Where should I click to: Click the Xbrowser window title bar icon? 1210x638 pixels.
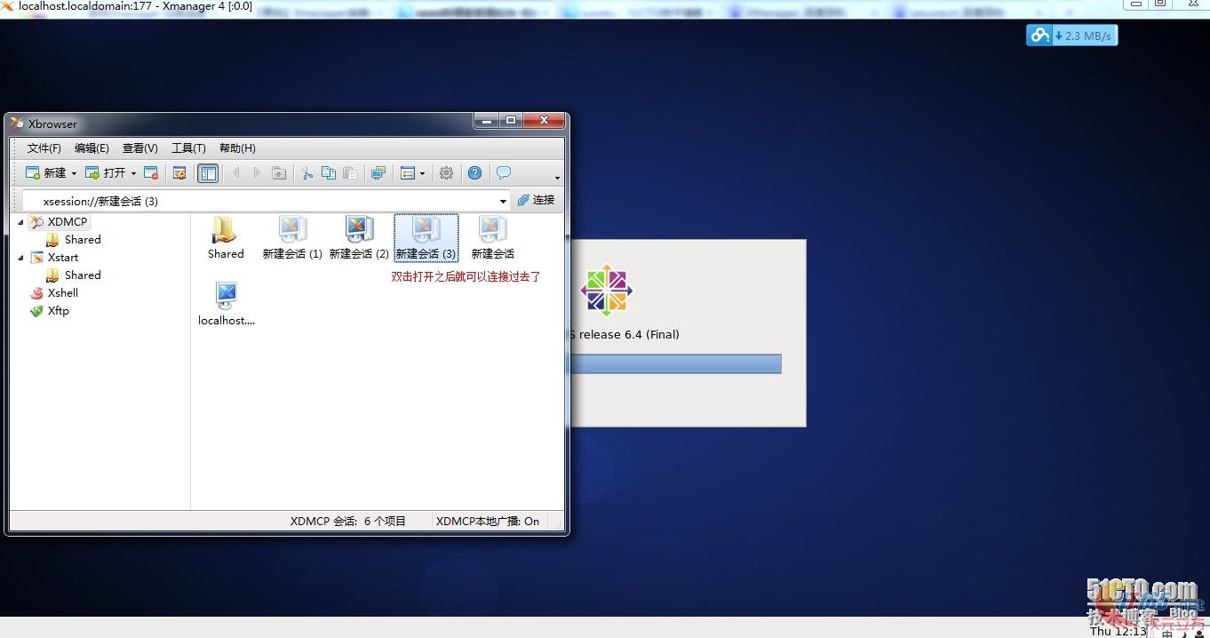(x=17, y=124)
